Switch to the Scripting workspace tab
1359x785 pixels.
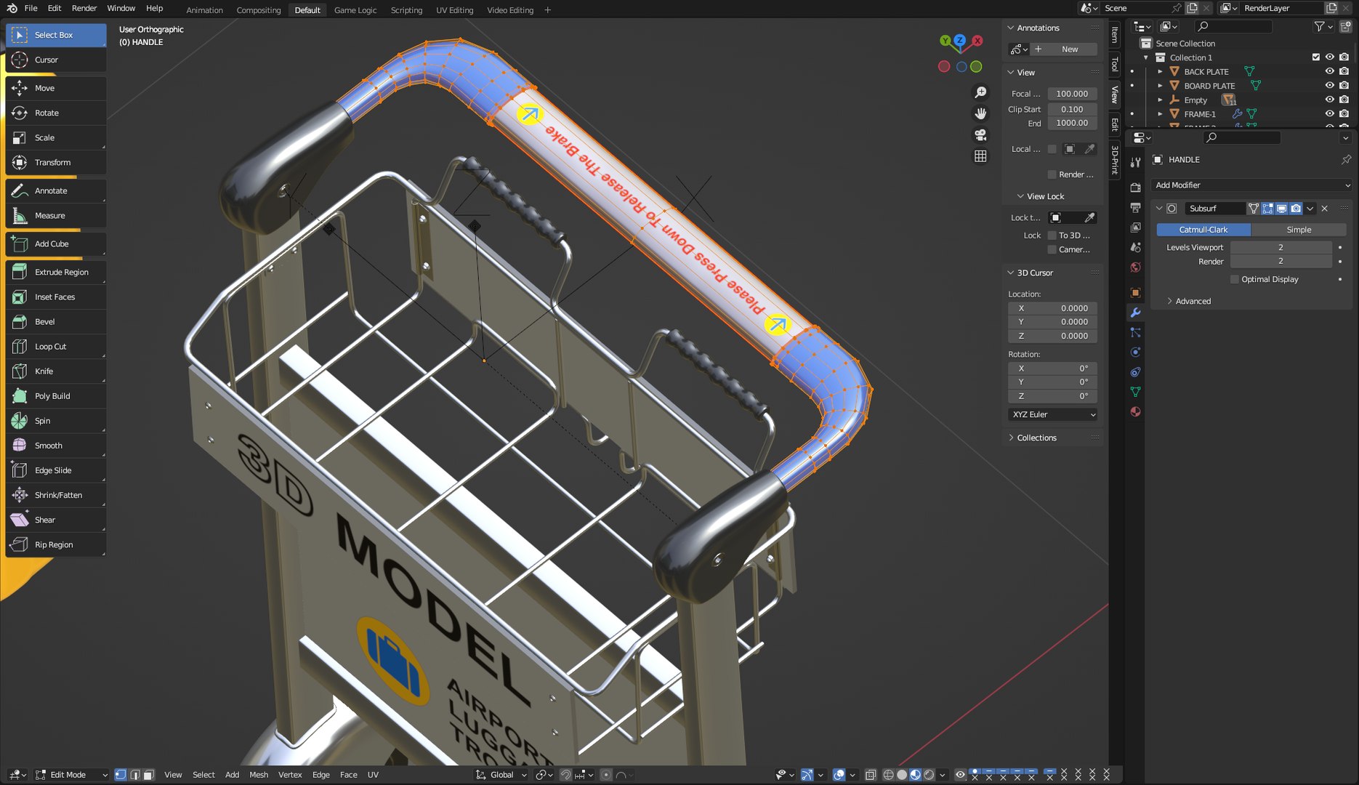[406, 10]
